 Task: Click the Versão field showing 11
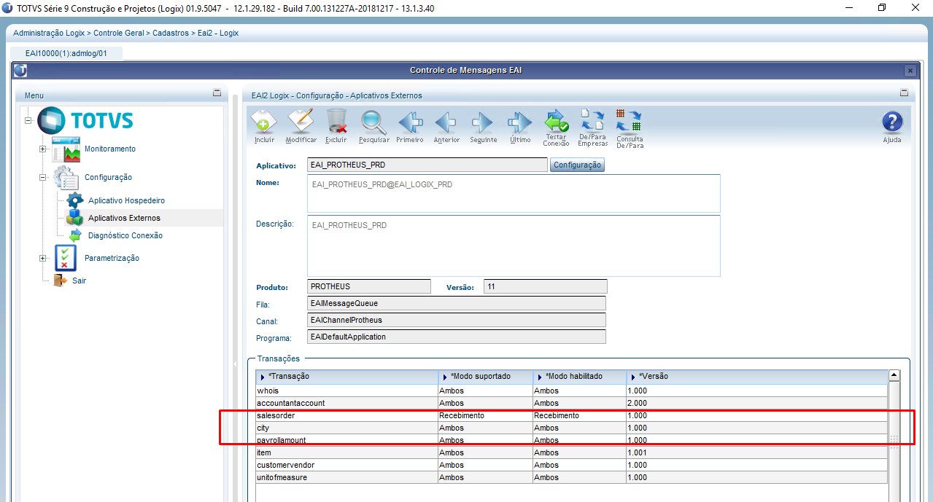[546, 286]
